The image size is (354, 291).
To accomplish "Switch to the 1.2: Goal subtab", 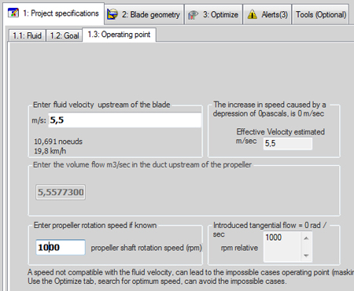I will [x=65, y=35].
